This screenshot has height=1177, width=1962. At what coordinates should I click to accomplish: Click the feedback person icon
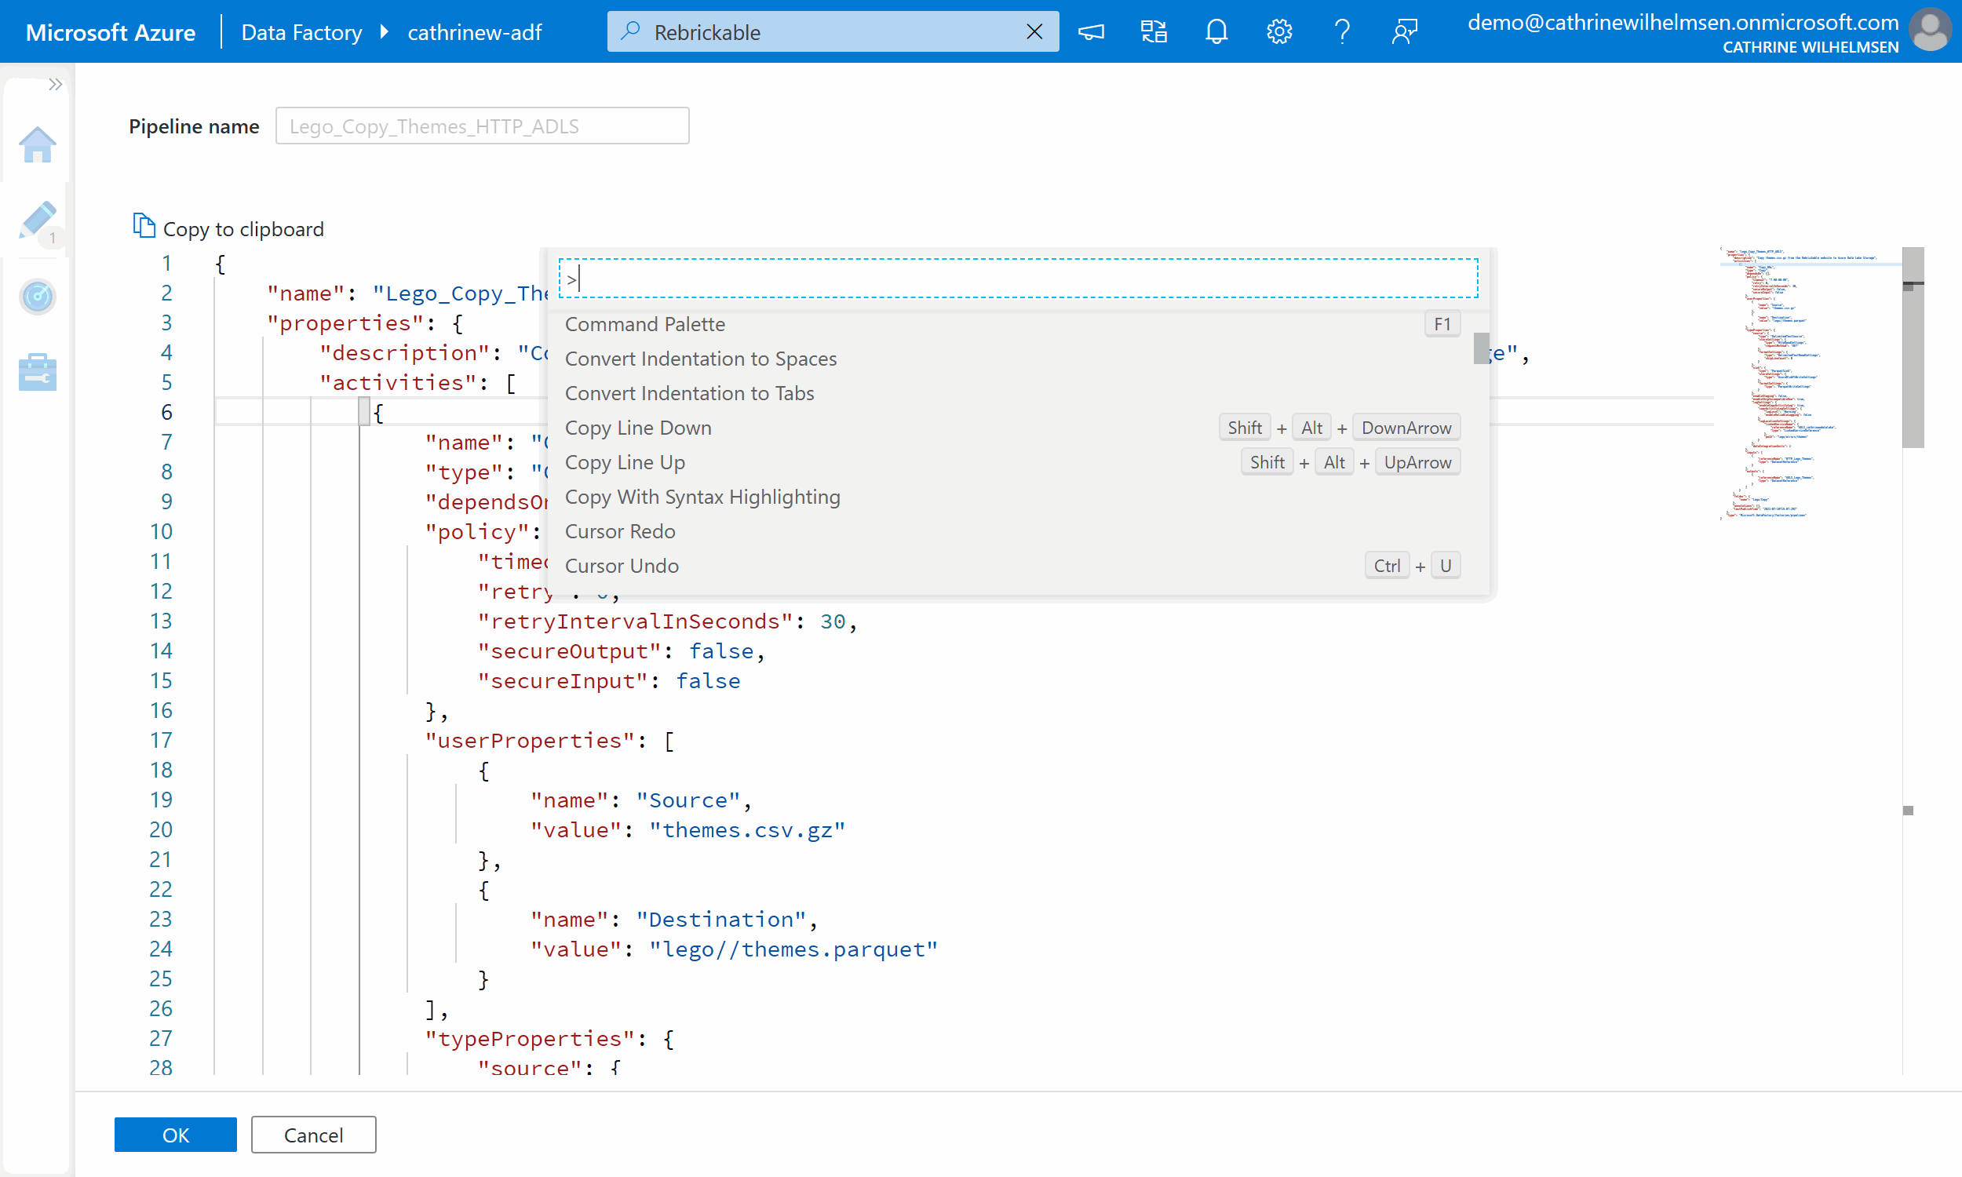pyautogui.click(x=1404, y=31)
